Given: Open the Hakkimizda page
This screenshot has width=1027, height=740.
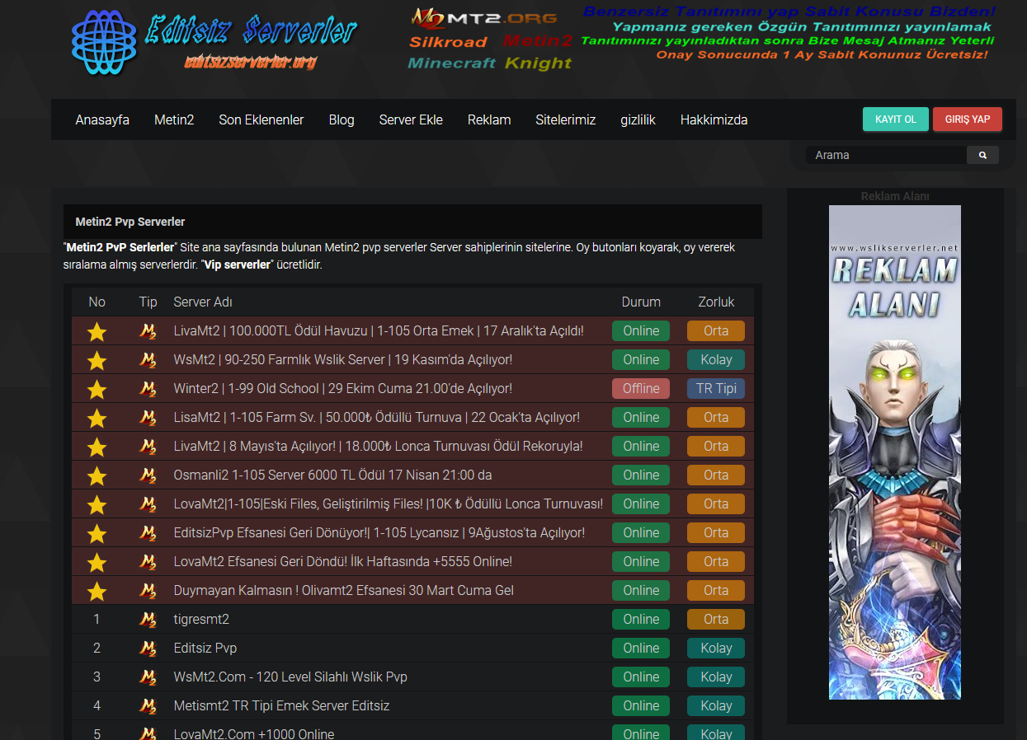Looking at the screenshot, I should point(714,119).
